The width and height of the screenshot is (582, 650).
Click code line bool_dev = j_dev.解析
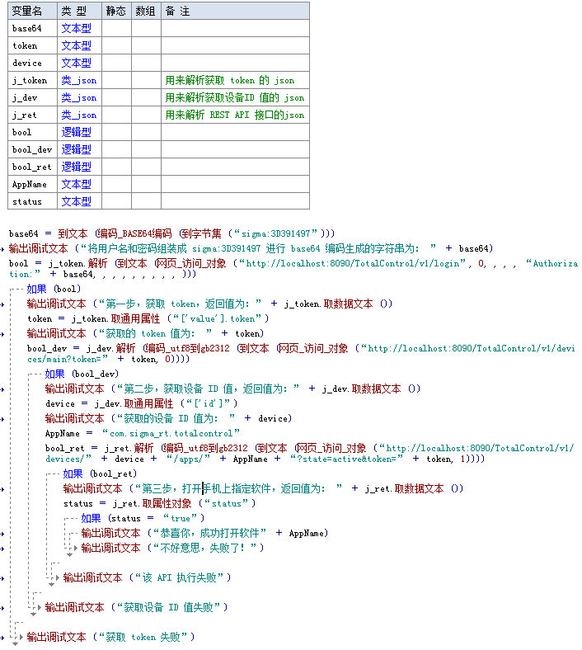coord(301,354)
